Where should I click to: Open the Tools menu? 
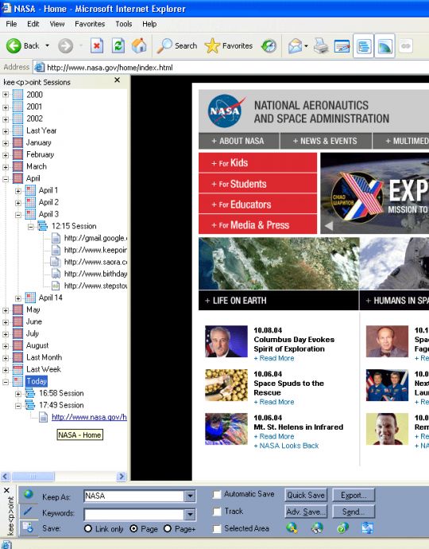coord(124,24)
